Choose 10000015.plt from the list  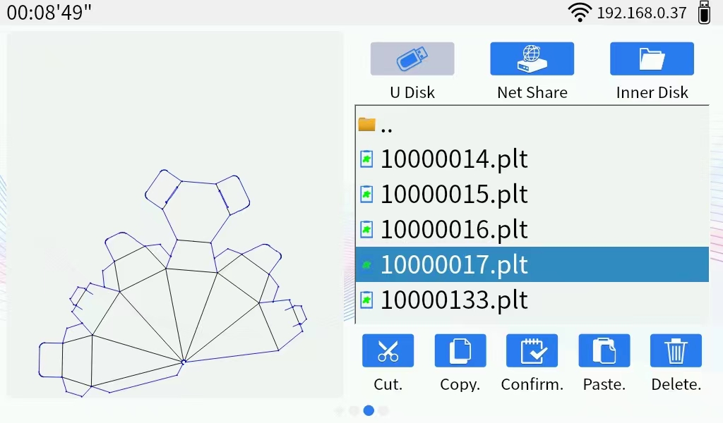coord(454,194)
